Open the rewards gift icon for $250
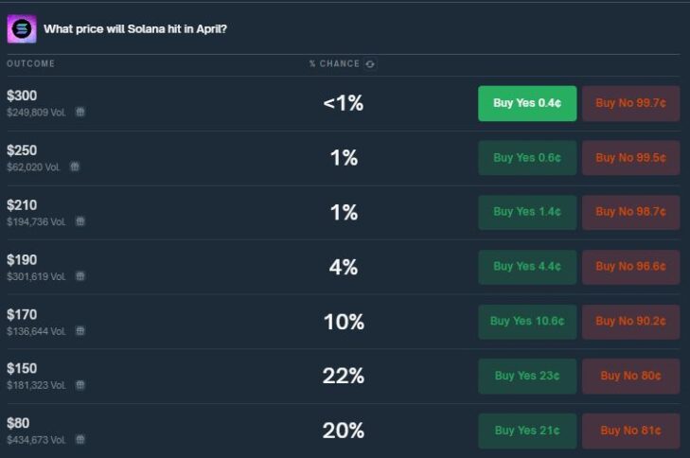This screenshot has width=690, height=458. [75, 167]
